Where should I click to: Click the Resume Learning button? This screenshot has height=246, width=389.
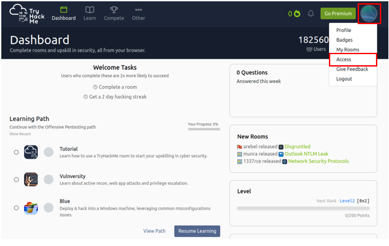click(197, 231)
